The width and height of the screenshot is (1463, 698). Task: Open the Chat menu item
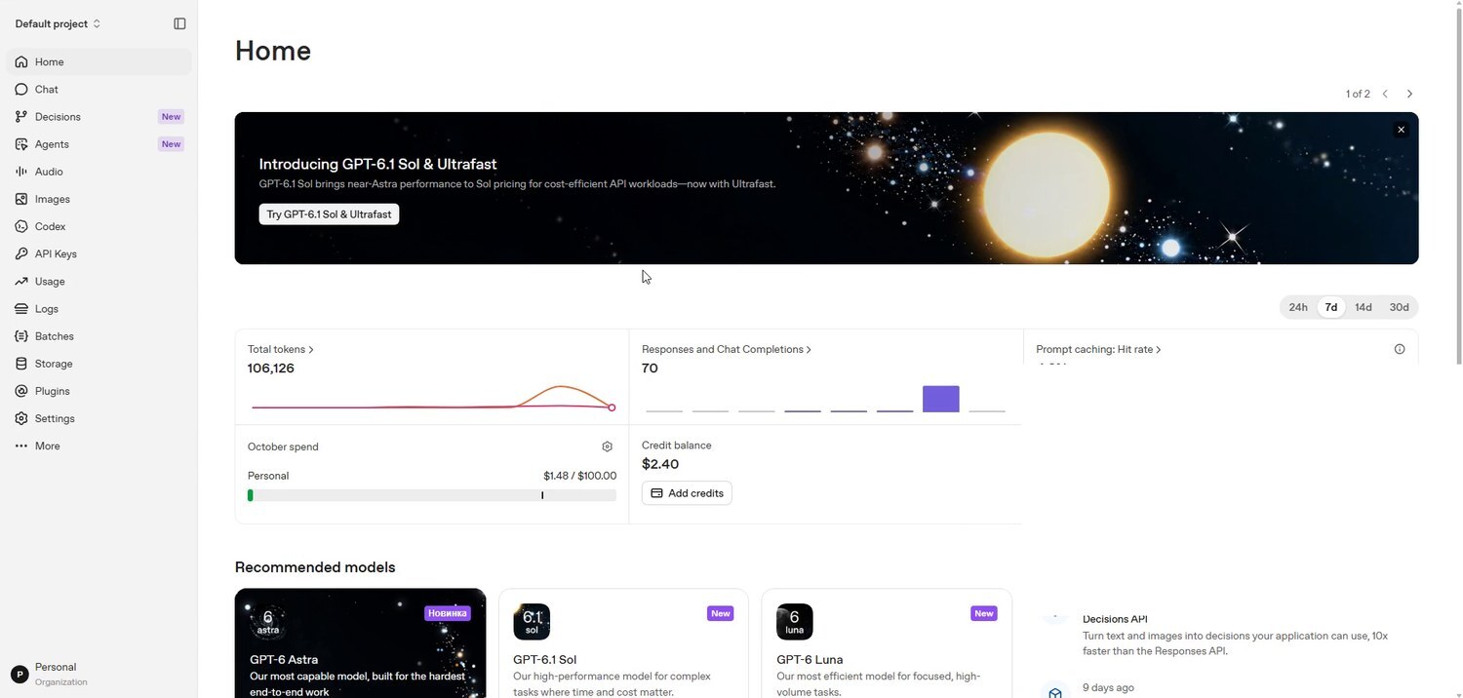(x=99, y=89)
